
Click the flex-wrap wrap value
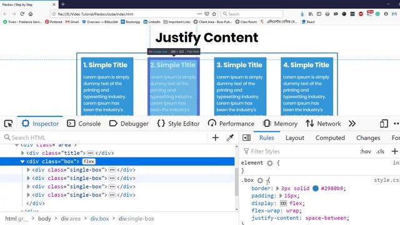(292, 211)
